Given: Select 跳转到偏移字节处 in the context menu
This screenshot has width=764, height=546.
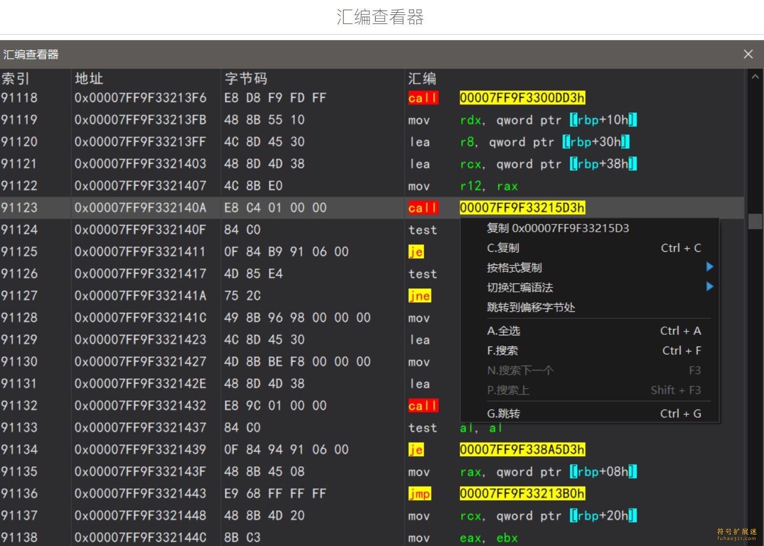Looking at the screenshot, I should [531, 307].
